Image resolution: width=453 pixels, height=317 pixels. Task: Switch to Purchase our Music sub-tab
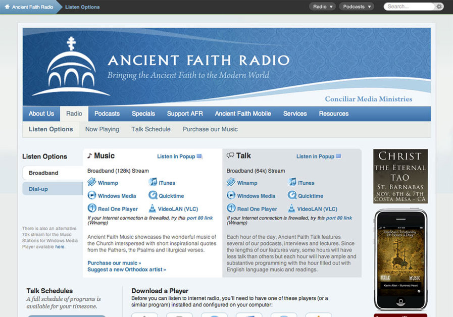(210, 129)
